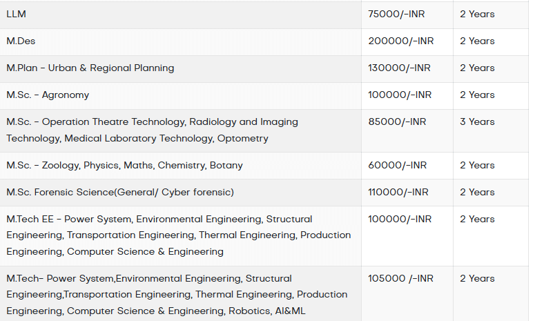Click the M.Sc. Forensic Science course name
544x321 pixels.
coord(120,192)
